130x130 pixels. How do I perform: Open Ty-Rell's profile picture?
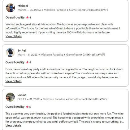pos(10,53)
